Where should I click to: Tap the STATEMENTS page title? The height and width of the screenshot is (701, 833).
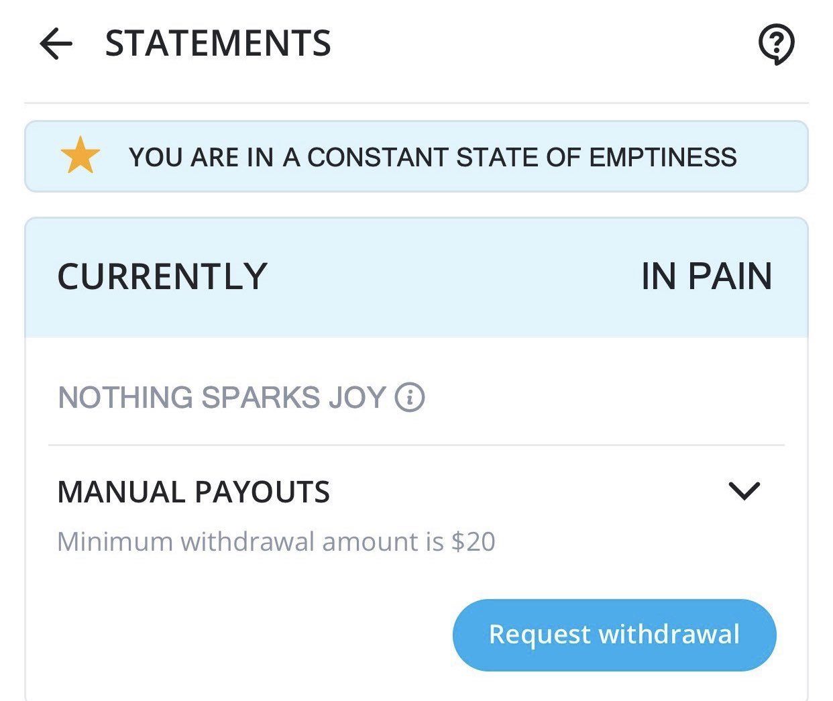(x=218, y=44)
